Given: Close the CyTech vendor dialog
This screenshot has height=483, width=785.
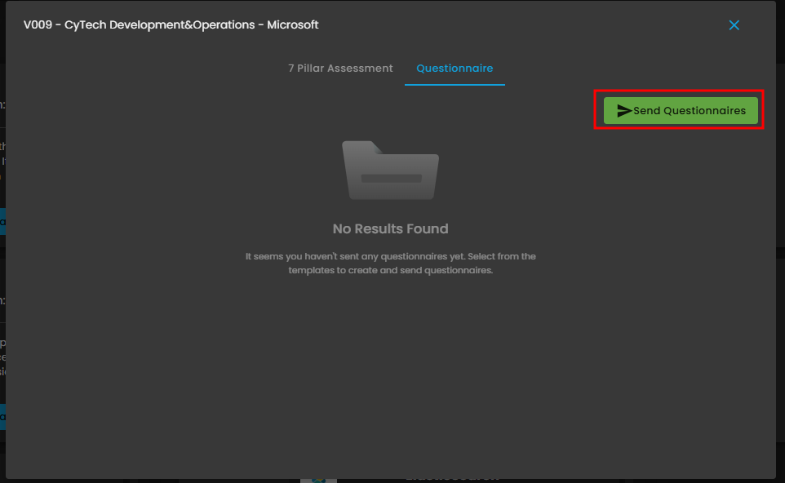Looking at the screenshot, I should click(x=734, y=25).
